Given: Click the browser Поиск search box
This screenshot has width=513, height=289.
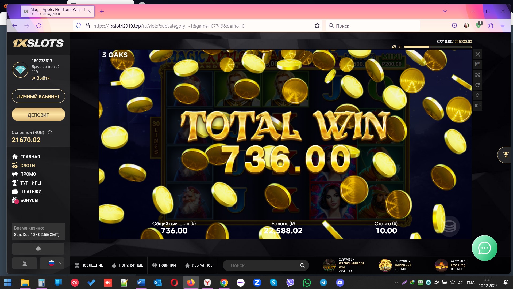Looking at the screenshot, I should point(373,26).
